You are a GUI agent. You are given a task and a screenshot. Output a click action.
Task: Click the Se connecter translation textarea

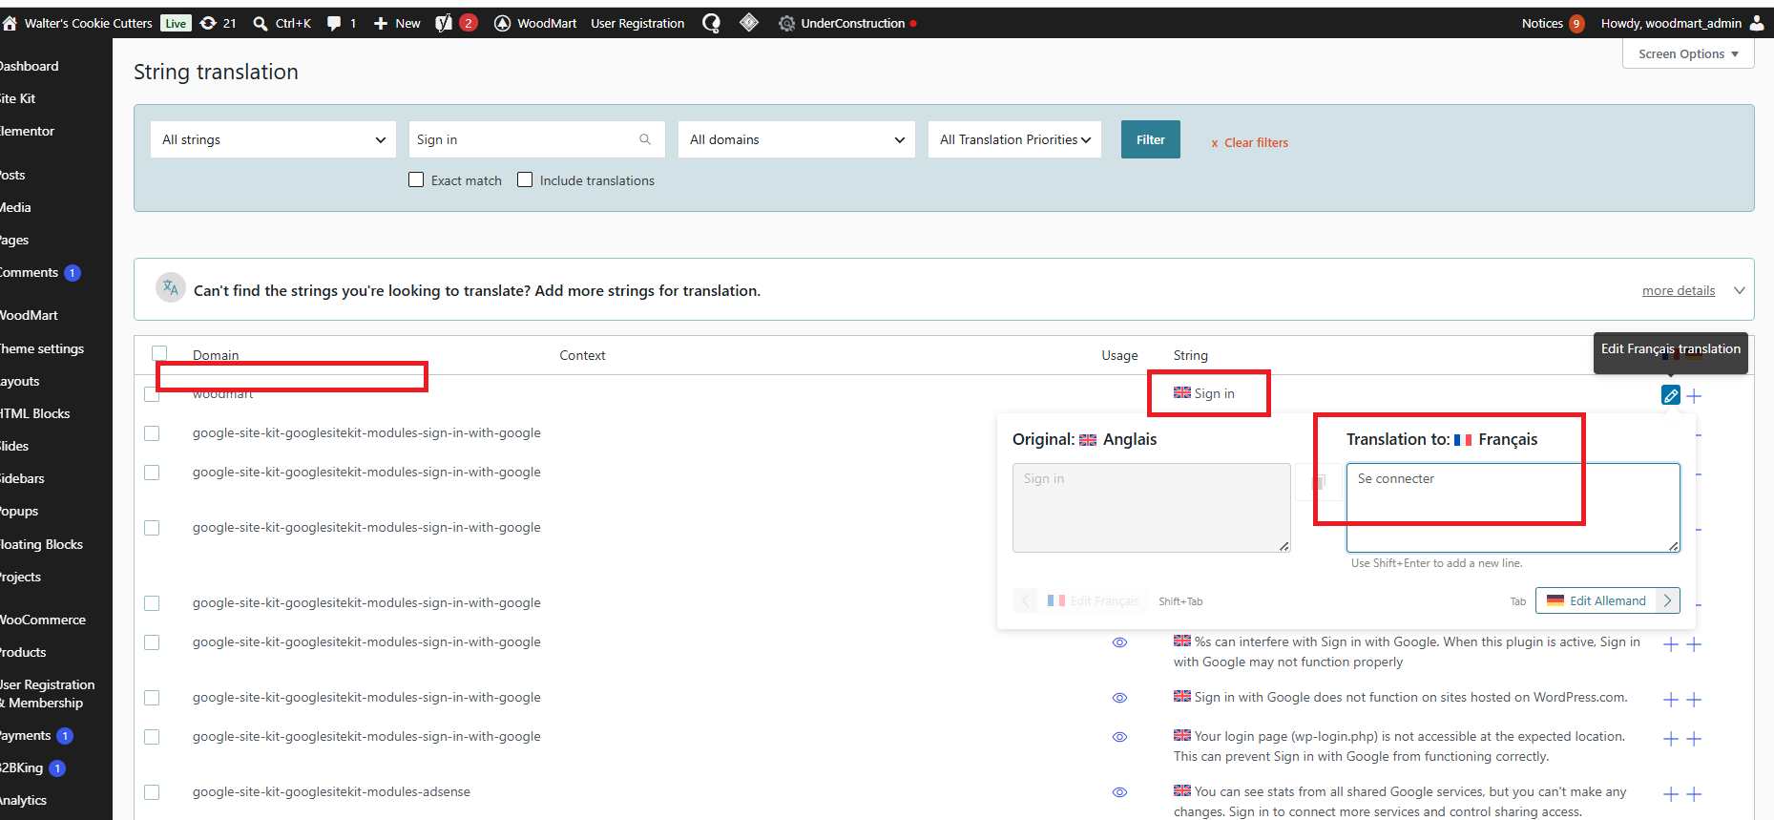point(1513,508)
